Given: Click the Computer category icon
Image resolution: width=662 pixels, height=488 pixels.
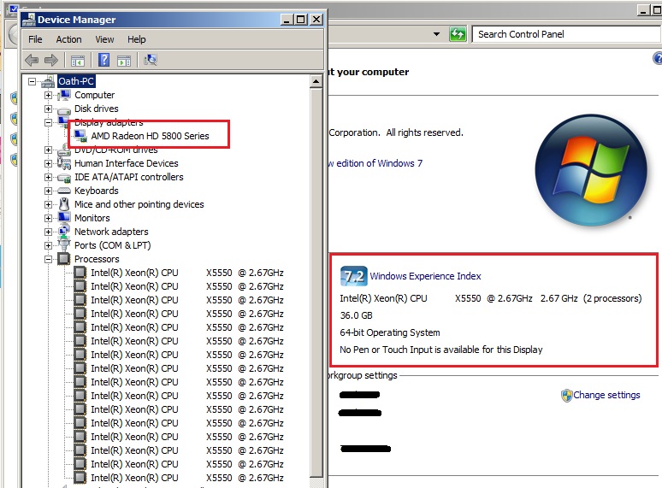Looking at the screenshot, I should [x=64, y=96].
